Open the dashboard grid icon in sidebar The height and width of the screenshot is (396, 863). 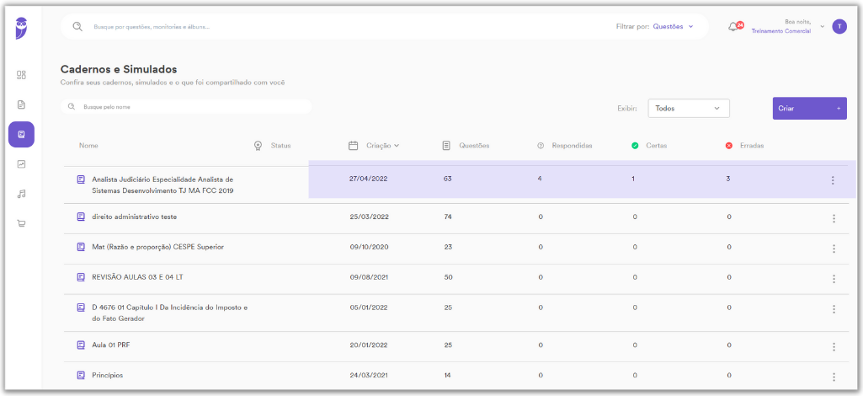21,75
